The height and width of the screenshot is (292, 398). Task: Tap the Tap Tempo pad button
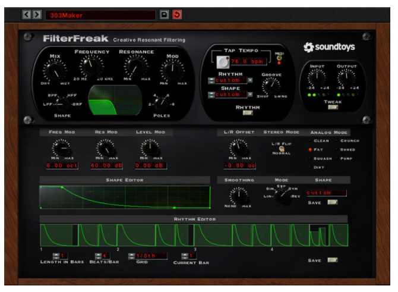(223, 62)
